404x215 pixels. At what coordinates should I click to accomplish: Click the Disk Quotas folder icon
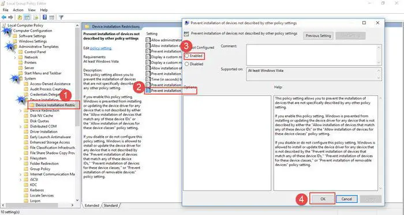click(26, 121)
